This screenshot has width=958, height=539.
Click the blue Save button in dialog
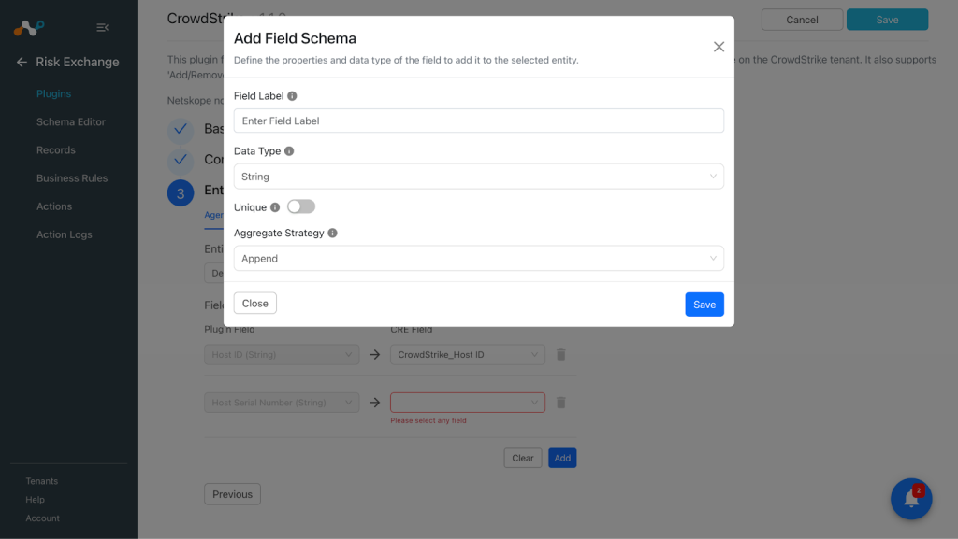(x=704, y=305)
